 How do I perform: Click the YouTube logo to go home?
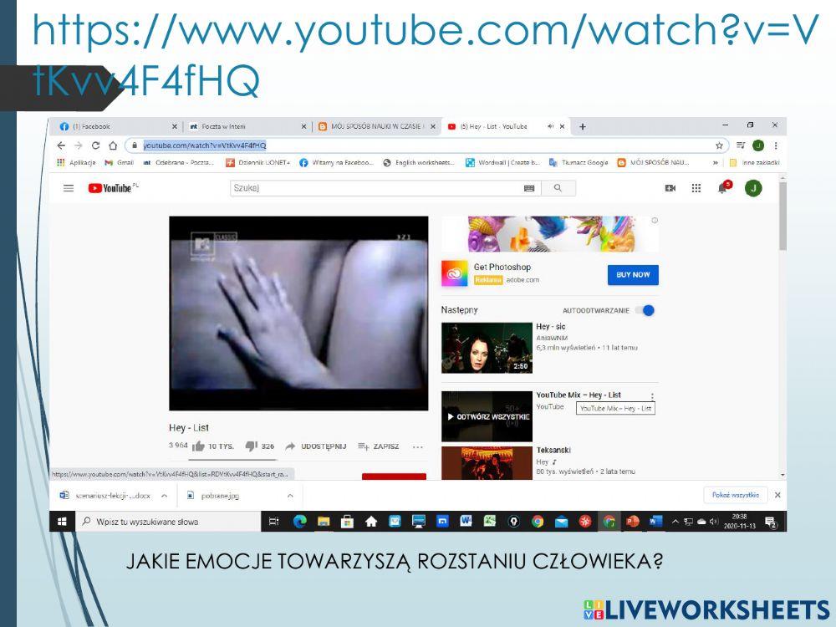[x=110, y=189]
